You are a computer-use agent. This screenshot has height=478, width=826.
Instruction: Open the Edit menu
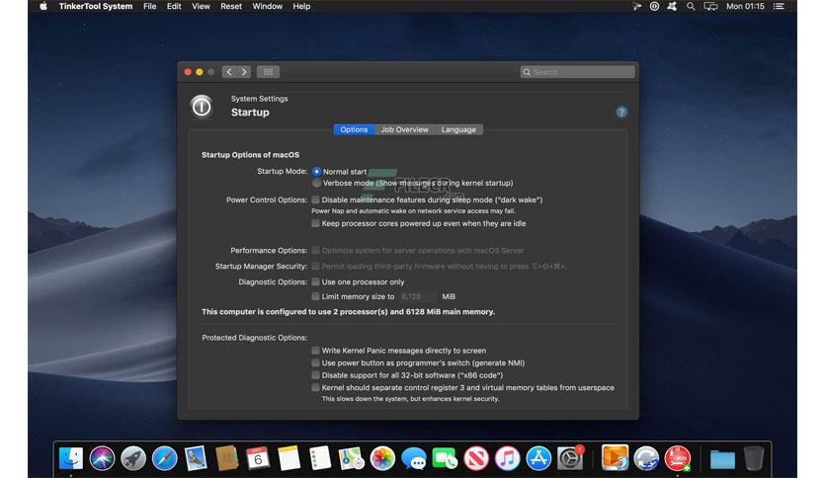click(x=174, y=6)
